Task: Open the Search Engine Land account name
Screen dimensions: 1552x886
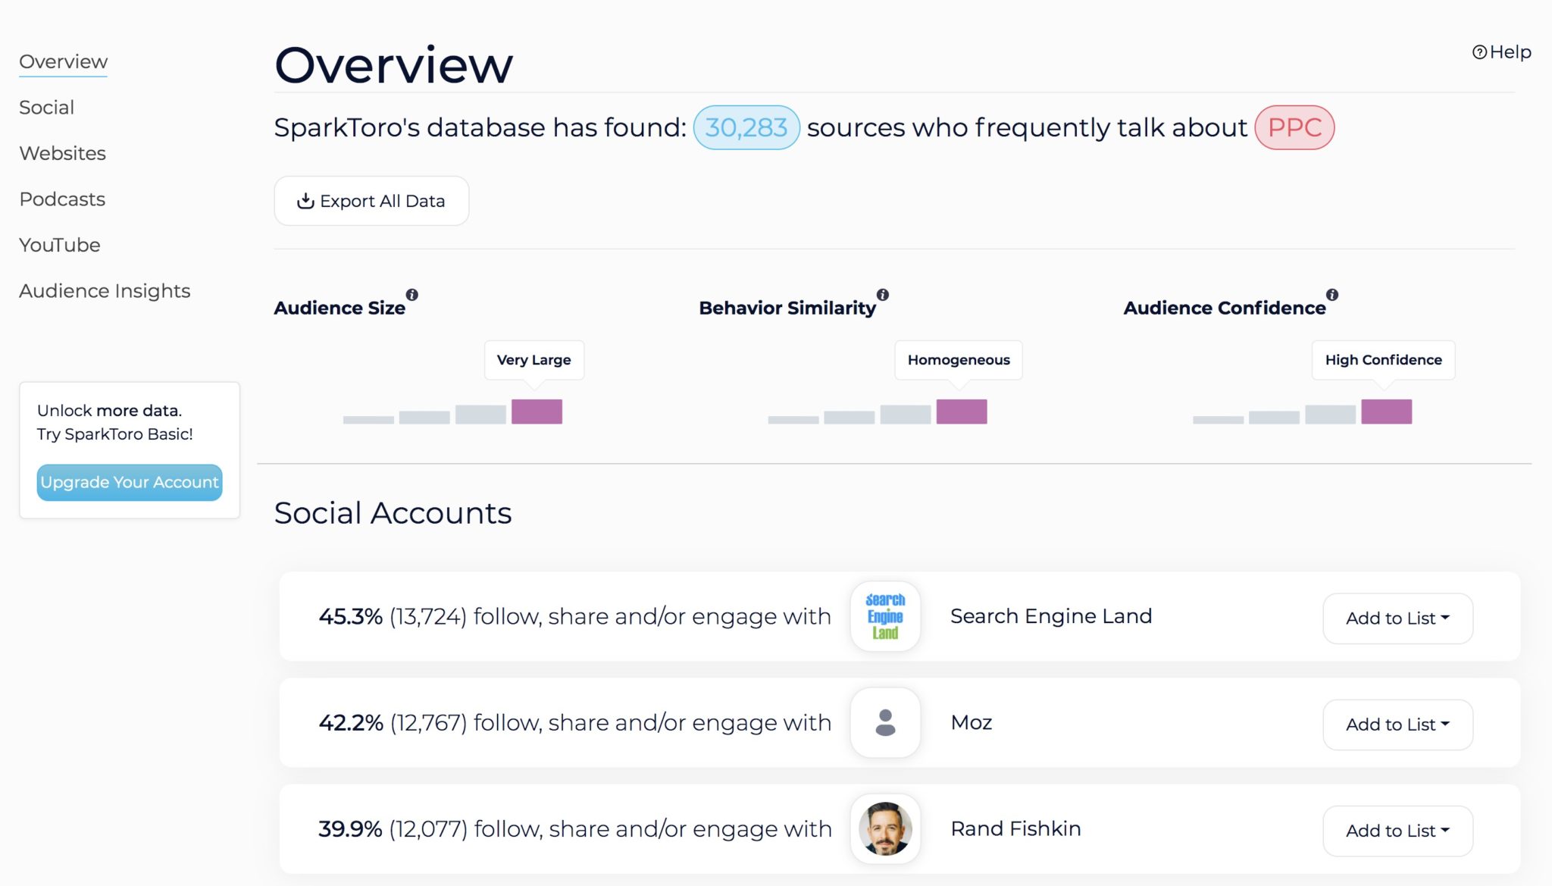Action: coord(1051,616)
